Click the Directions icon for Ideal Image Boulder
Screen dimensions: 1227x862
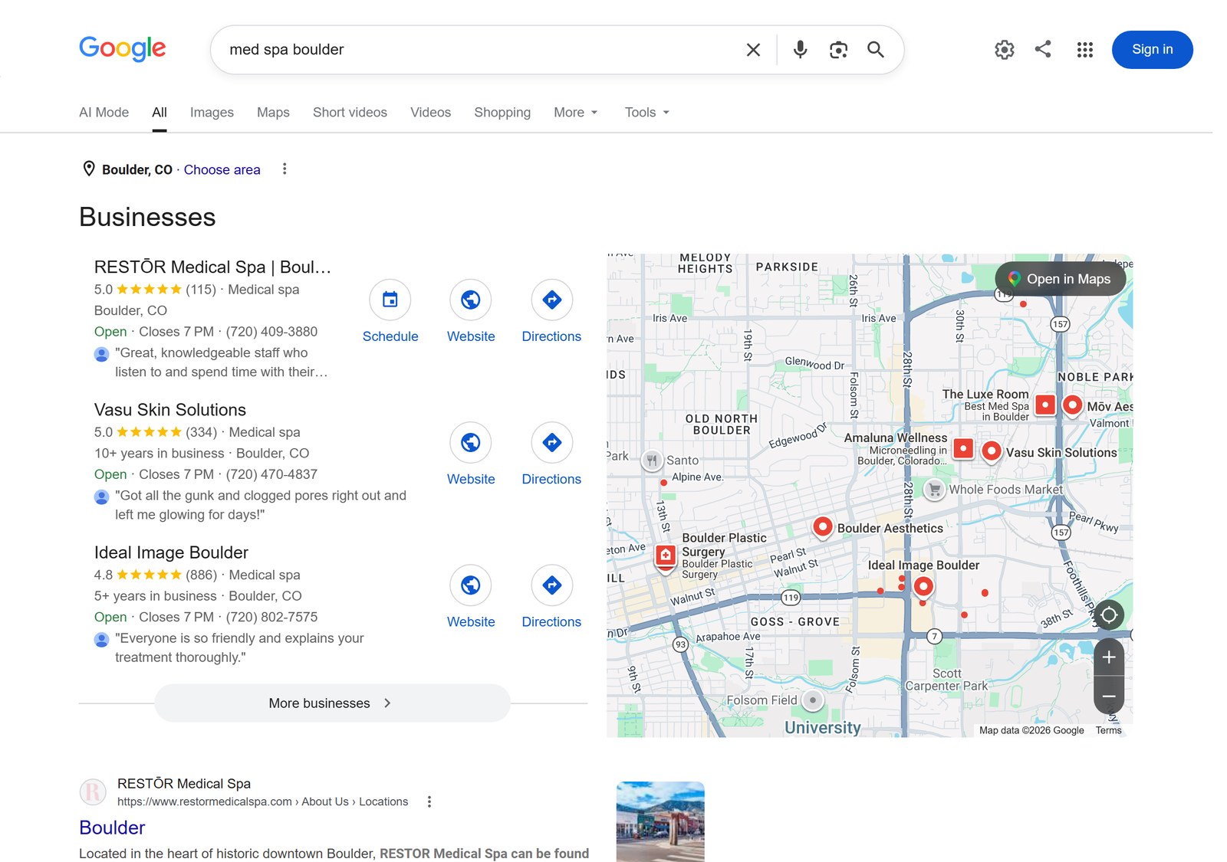point(552,585)
